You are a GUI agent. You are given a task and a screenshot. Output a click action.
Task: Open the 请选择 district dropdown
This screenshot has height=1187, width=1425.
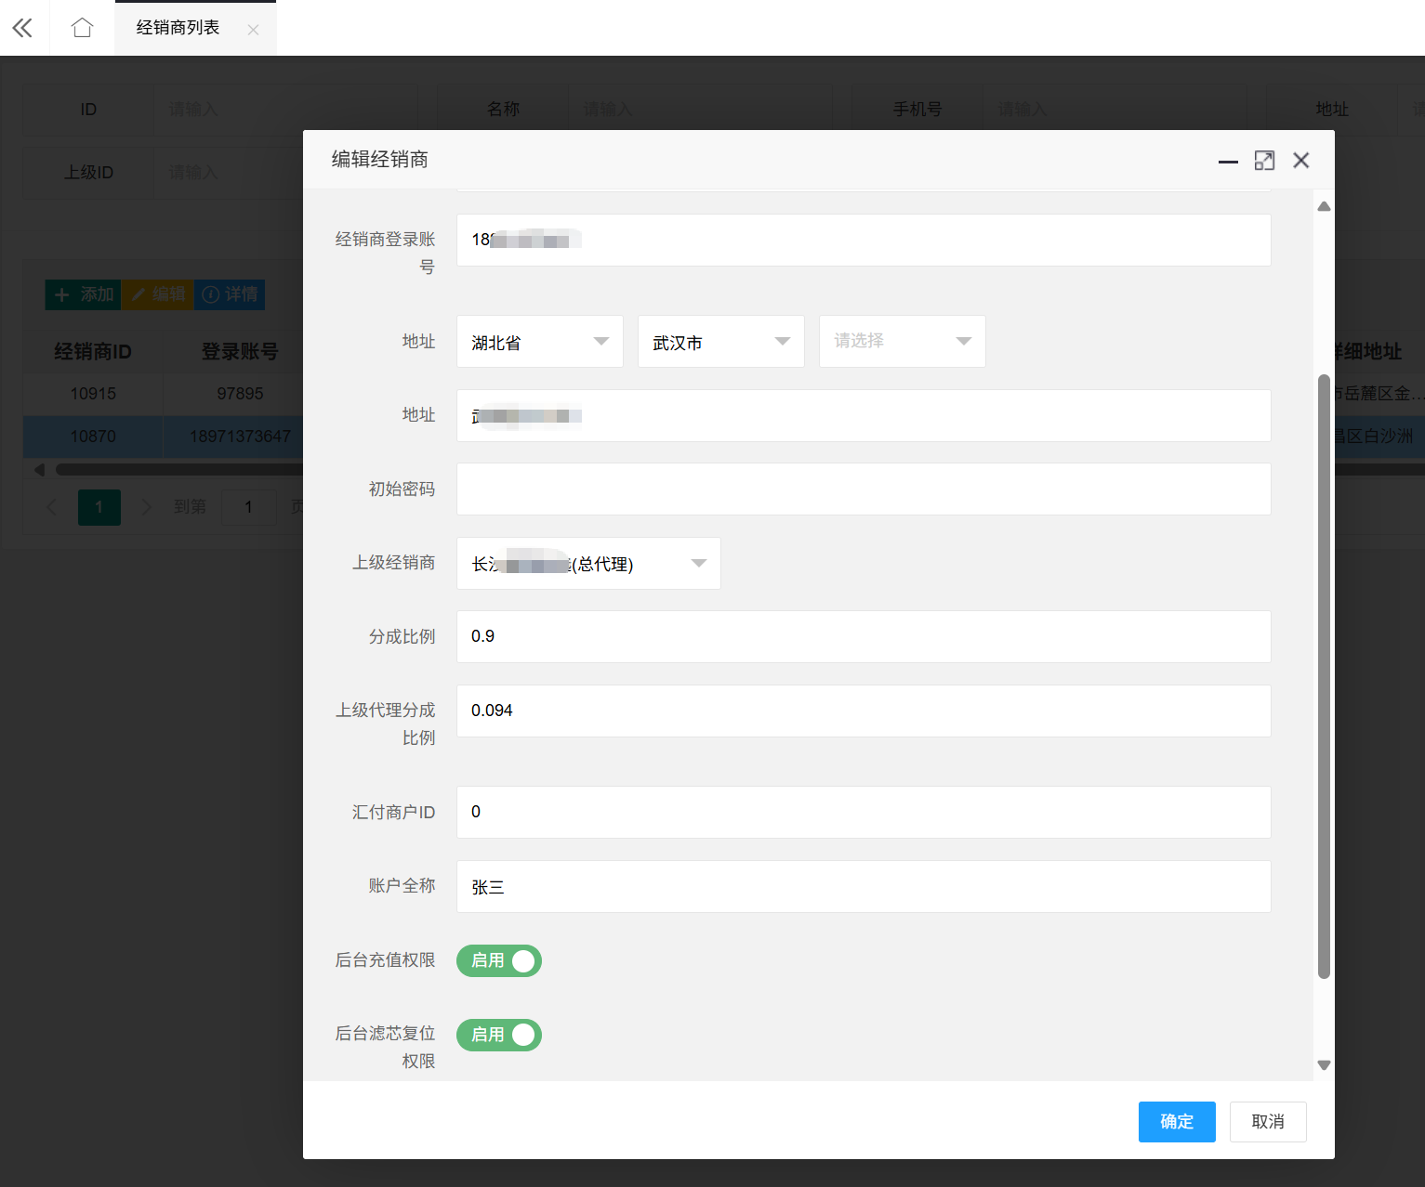903,342
